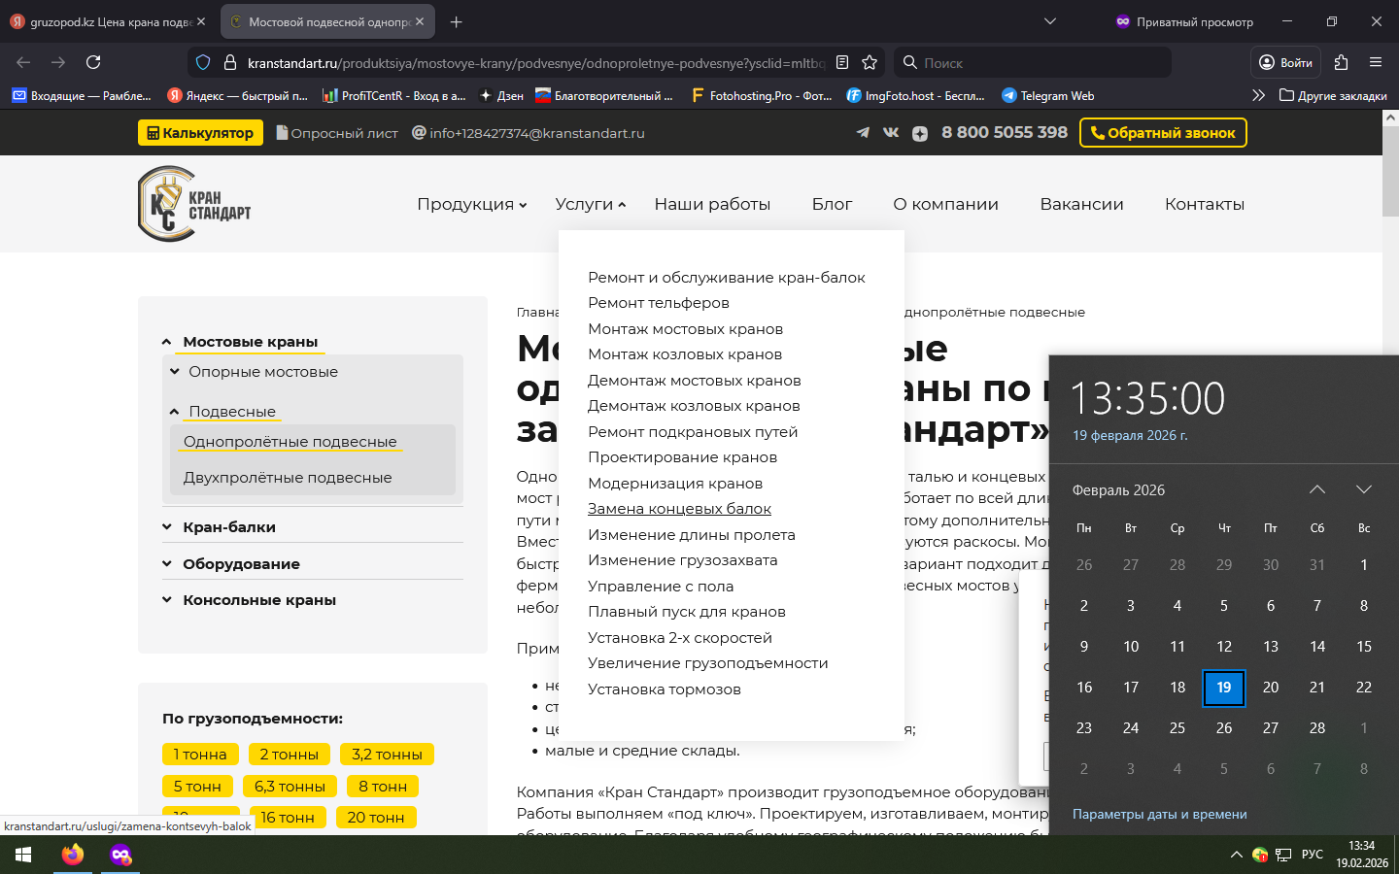Image resolution: width=1399 pixels, height=874 pixels.
Task: Switch to the gruzopod.kz browser tab
Action: pos(109,21)
